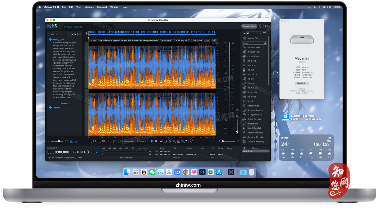This screenshot has width=379, height=211.
Task: Collapse the Repair category section
Action: tap(265, 43)
